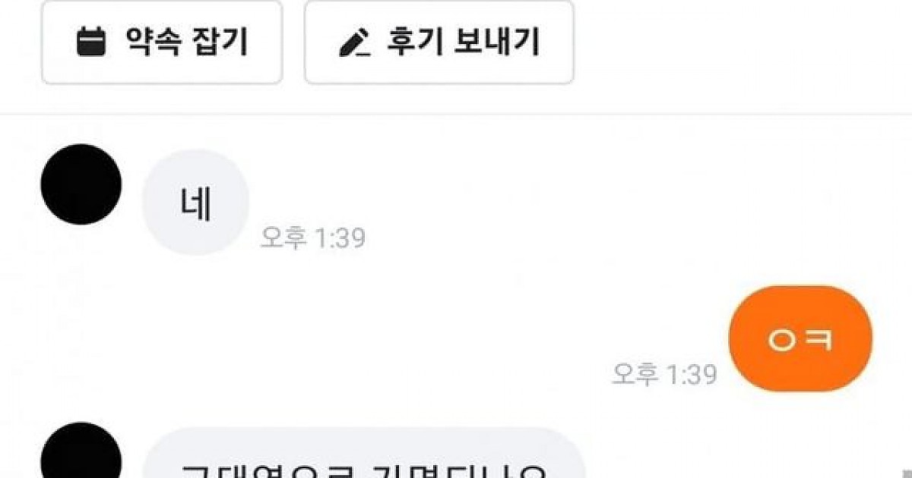Click the divider line below action buttons
912x478 pixels.
point(456,115)
